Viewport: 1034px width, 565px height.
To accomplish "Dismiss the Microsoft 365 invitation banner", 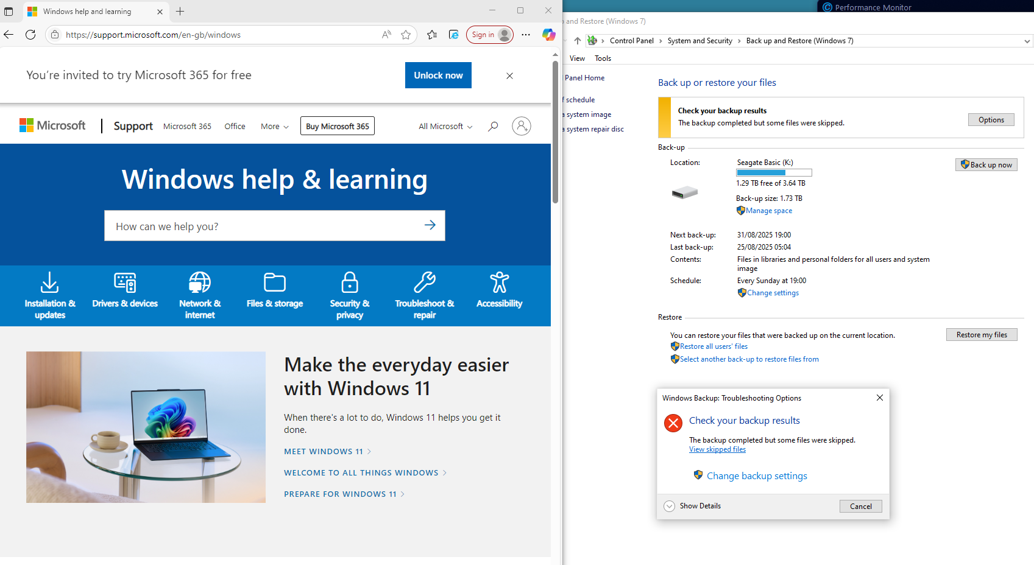I will tap(509, 75).
